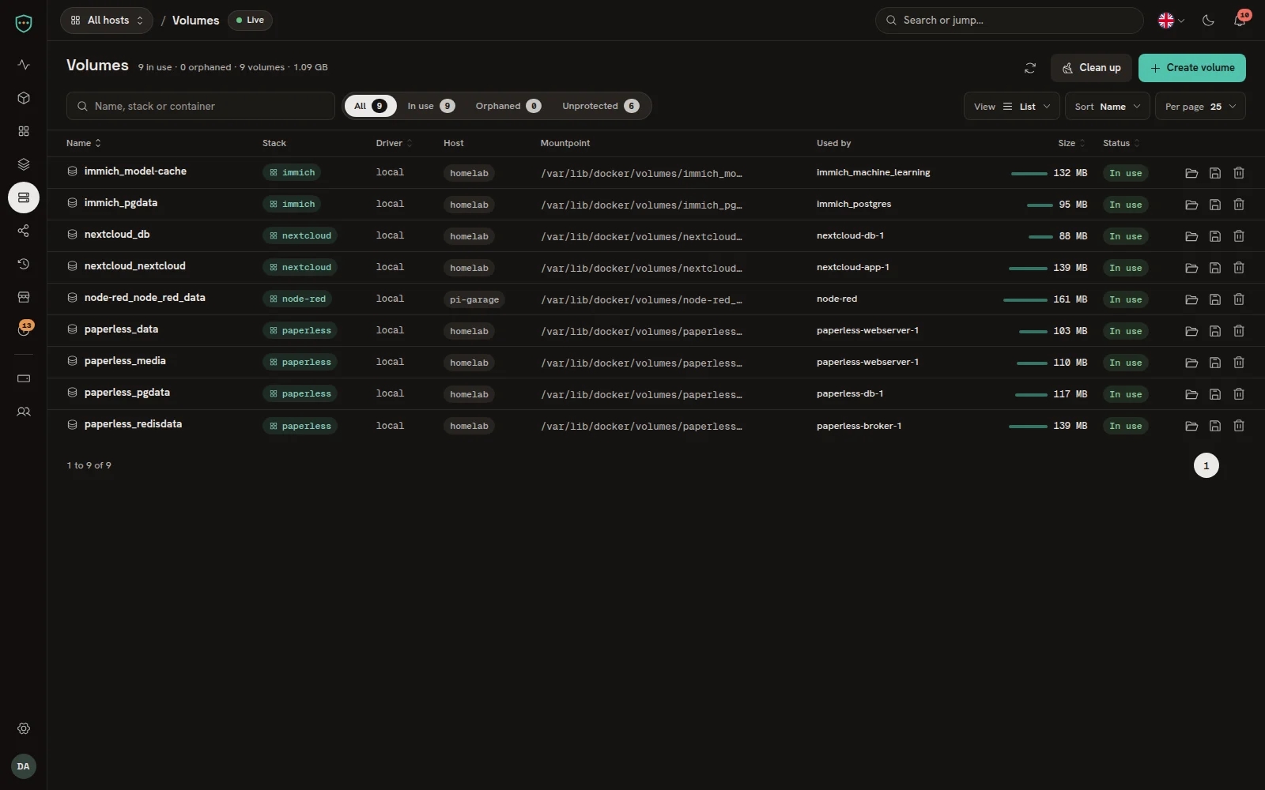
Task: Open the history clock icon in sidebar
Action: (24, 264)
